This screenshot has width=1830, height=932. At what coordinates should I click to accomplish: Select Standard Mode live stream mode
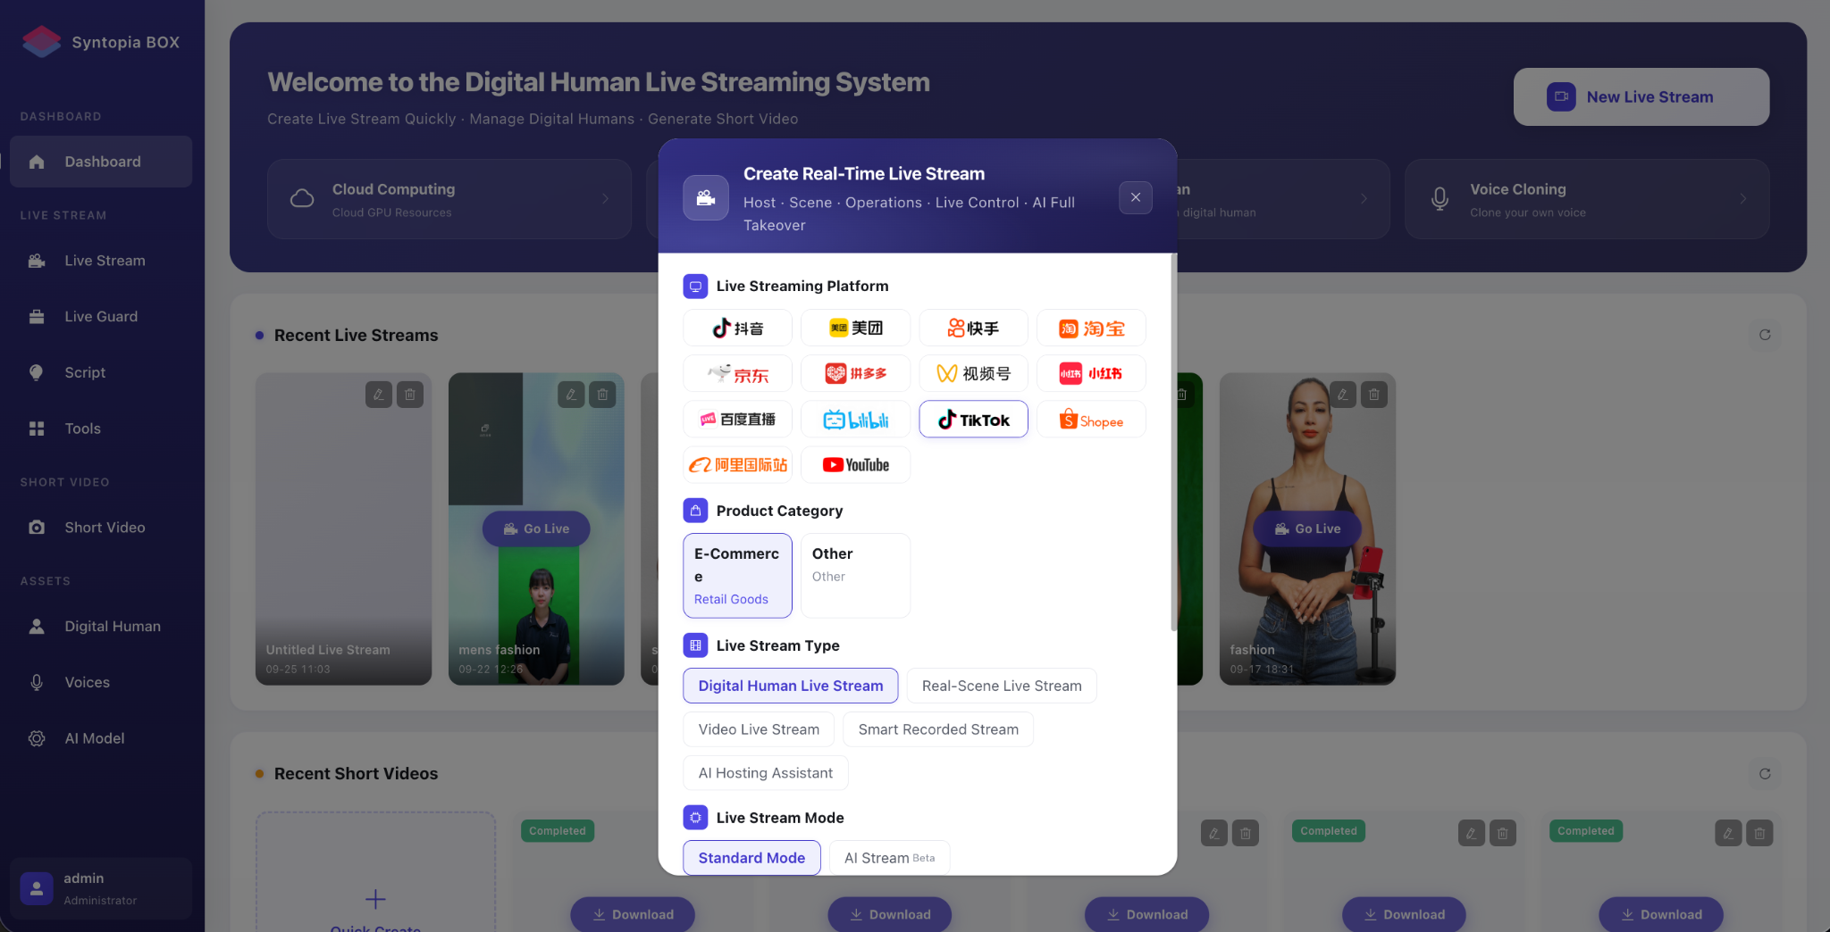(x=751, y=858)
